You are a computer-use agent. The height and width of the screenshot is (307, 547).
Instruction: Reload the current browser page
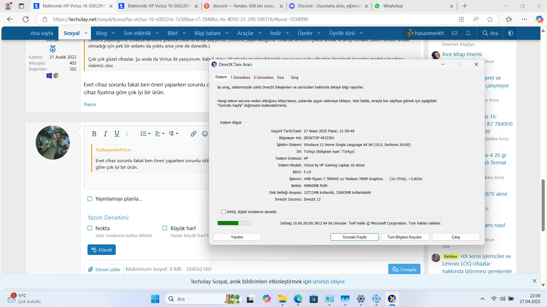pos(26,19)
